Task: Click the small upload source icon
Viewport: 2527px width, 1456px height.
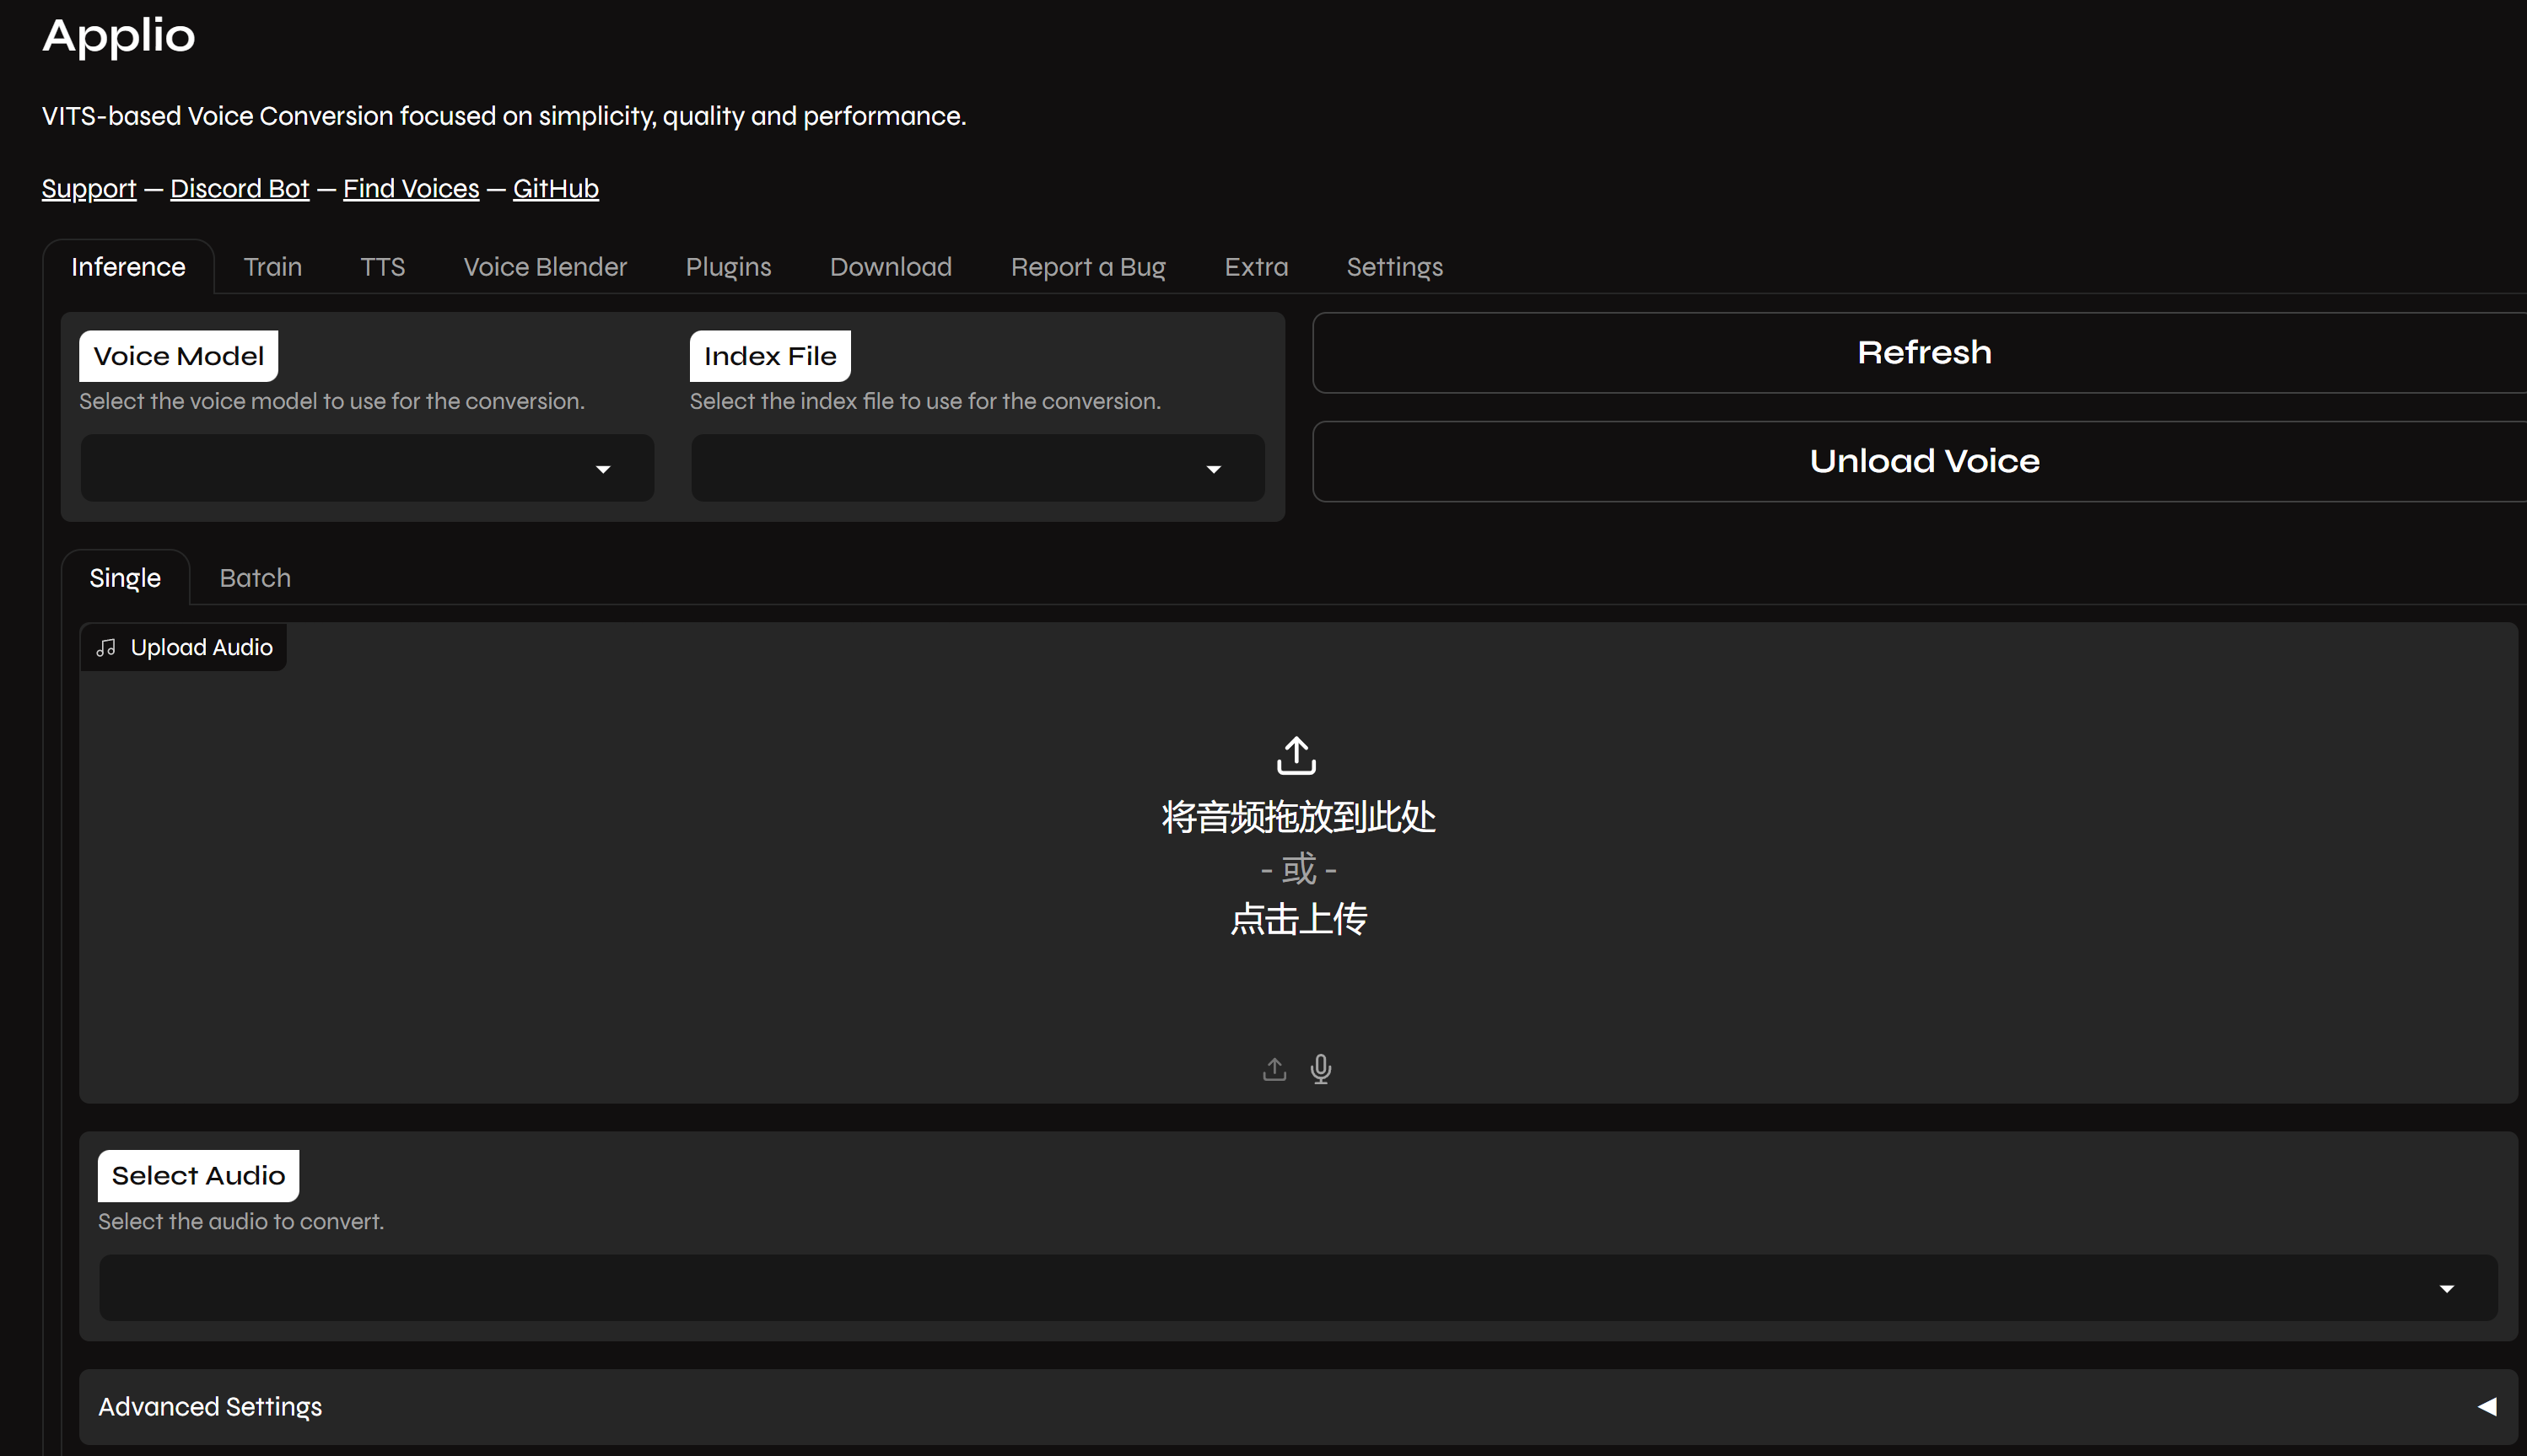Action: pyautogui.click(x=1274, y=1069)
